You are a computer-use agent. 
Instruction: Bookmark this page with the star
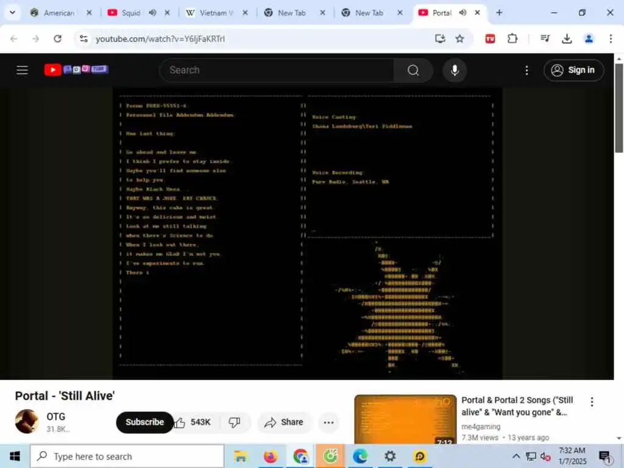459,38
